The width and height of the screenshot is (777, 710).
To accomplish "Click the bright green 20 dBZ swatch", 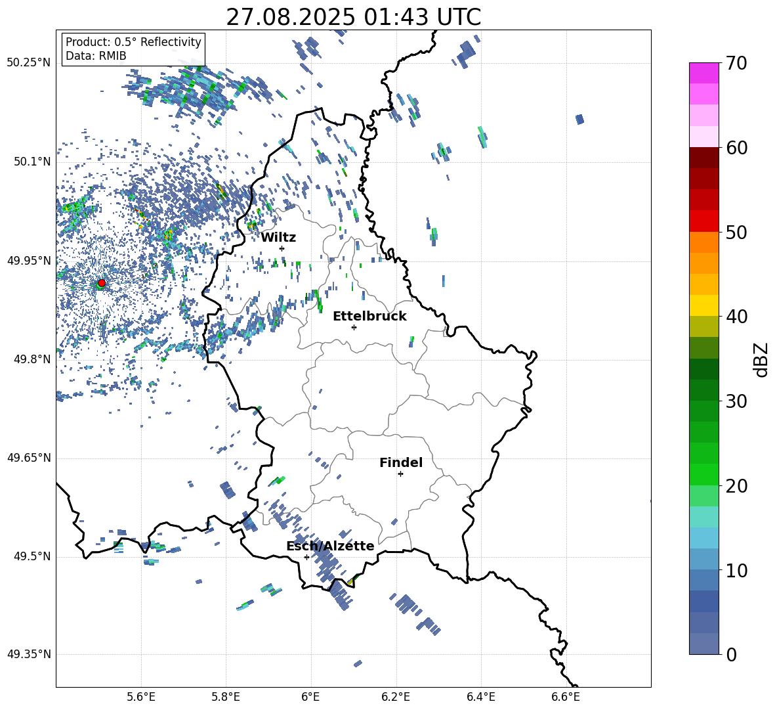I will 703,474.
